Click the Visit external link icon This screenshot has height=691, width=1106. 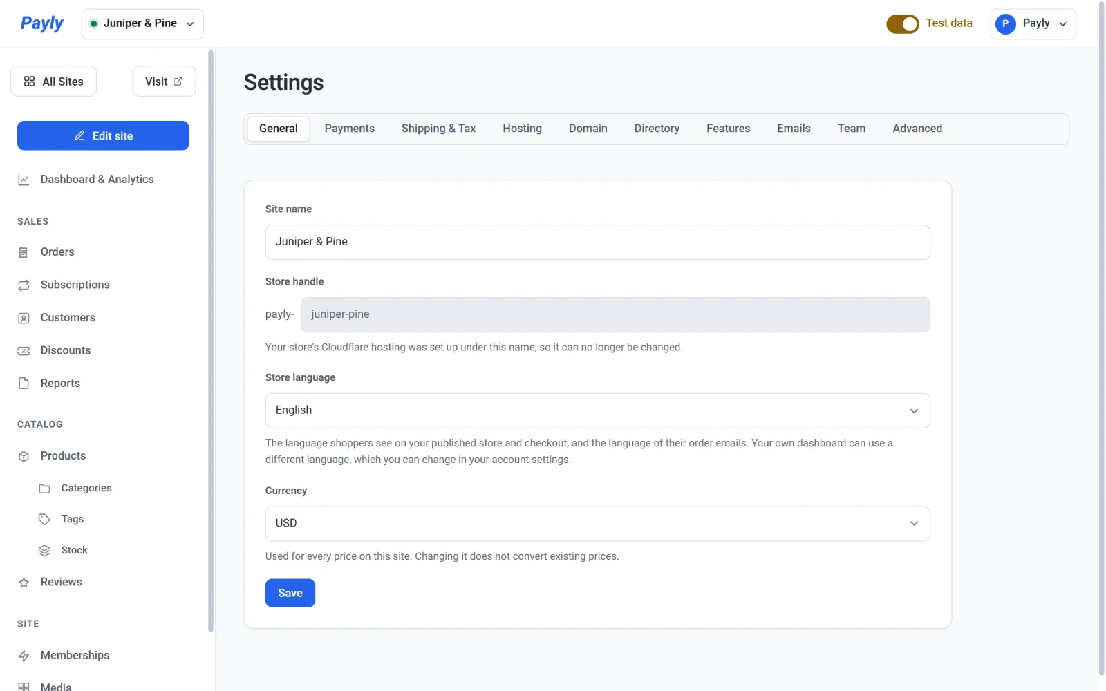178,82
